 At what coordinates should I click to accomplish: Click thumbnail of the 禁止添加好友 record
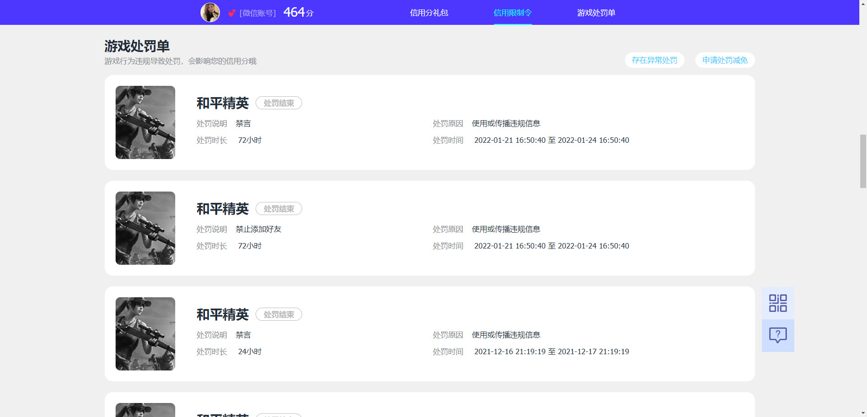(x=145, y=228)
